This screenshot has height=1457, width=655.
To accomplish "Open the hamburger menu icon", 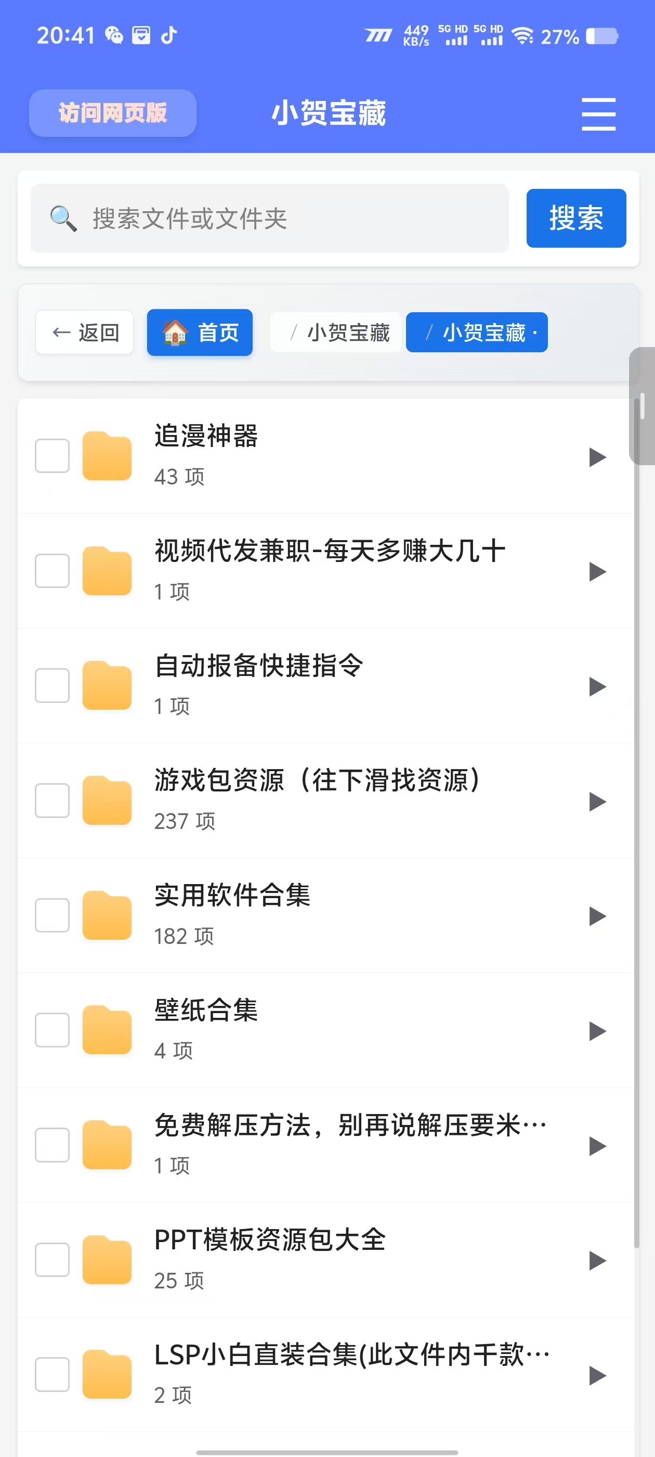I will point(598,113).
